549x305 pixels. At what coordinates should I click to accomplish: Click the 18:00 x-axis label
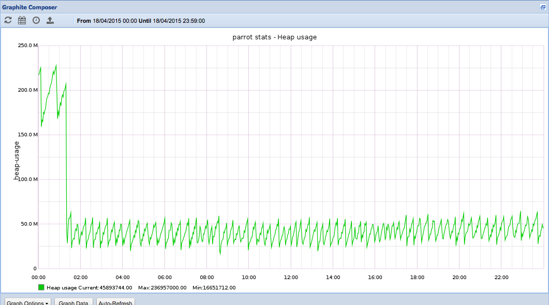(x=417, y=277)
